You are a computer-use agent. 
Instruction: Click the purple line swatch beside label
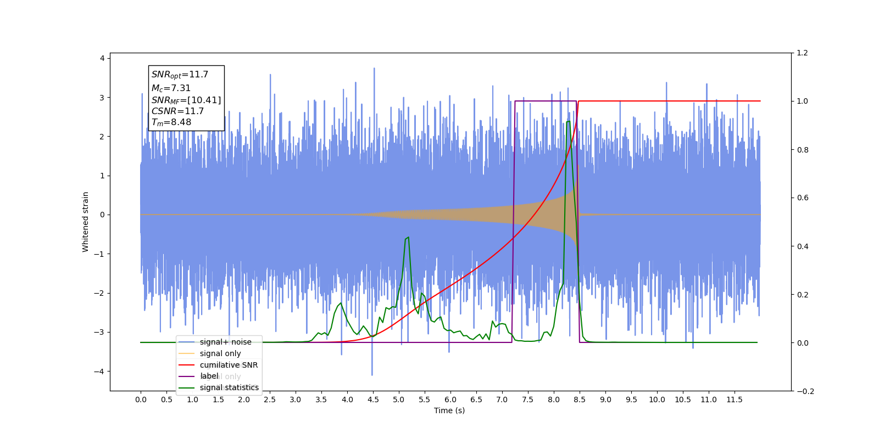187,376
